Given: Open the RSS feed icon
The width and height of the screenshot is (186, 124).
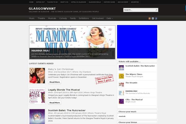Looking at the screenshot, I should [x=149, y=18].
